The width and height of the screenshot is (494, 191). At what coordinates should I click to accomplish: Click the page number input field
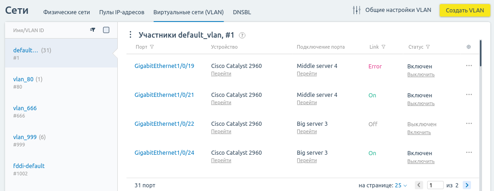tap(436, 185)
